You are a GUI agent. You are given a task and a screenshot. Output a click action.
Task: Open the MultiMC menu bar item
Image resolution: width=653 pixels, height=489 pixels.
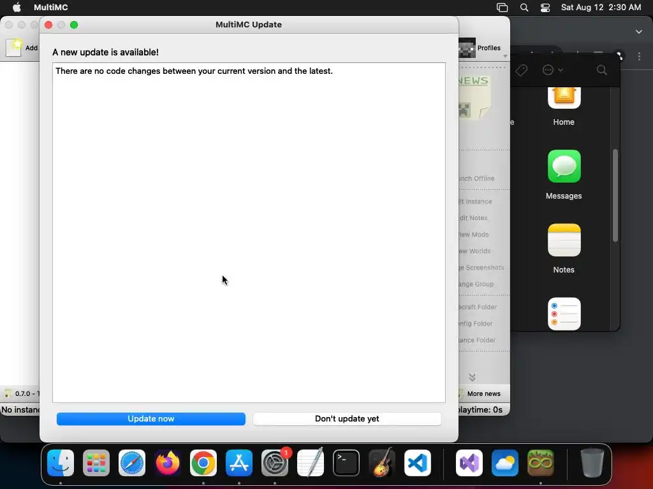(51, 7)
